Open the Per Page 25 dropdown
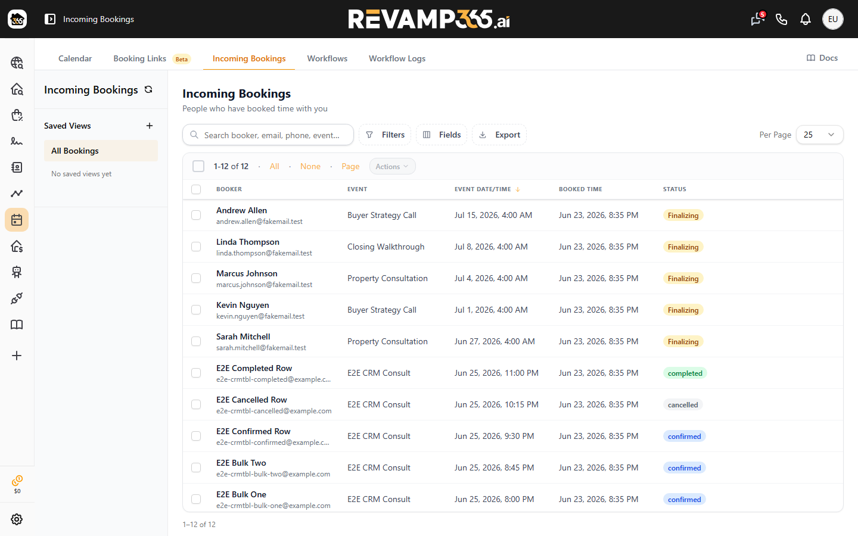 pyautogui.click(x=819, y=135)
